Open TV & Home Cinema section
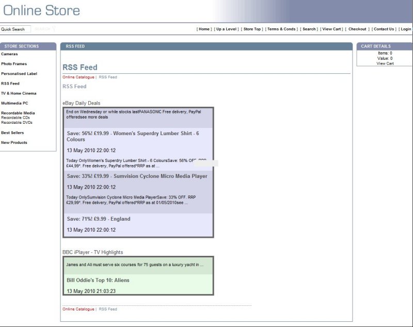 pos(19,93)
